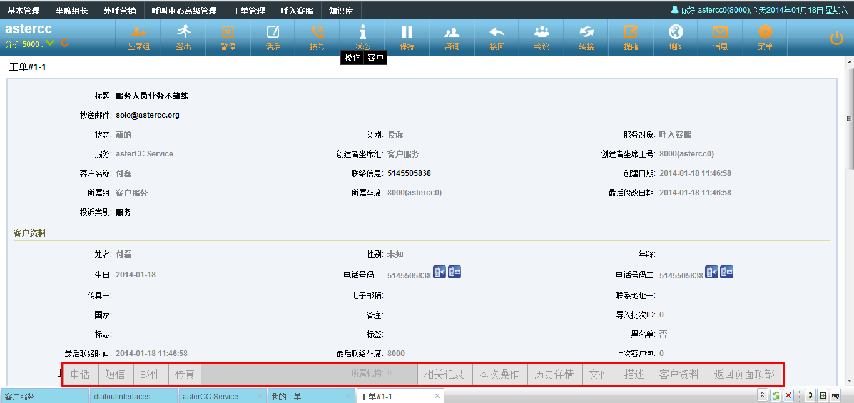Expand the green chevron next to 分机 5000
Screen dimensions: 854x403
point(50,43)
